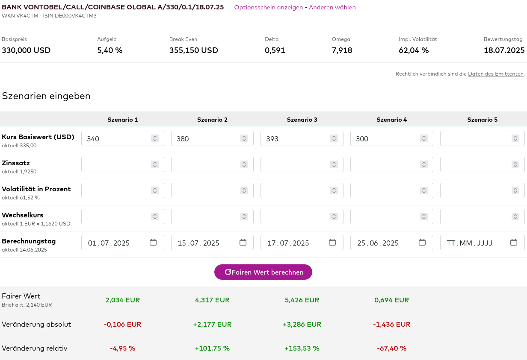The image size is (527, 360).
Task: Open calendar picker for Szenario 4 Berechnungstag
Action: coord(422,243)
